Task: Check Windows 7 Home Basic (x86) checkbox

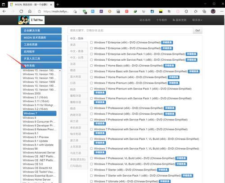Action: coord(91,66)
